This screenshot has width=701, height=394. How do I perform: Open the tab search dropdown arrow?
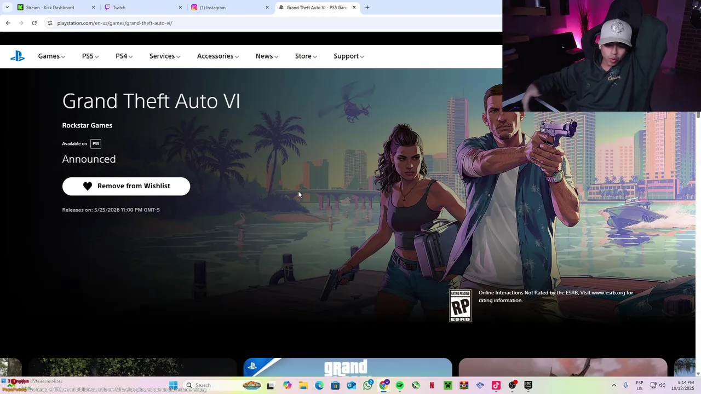(7, 8)
